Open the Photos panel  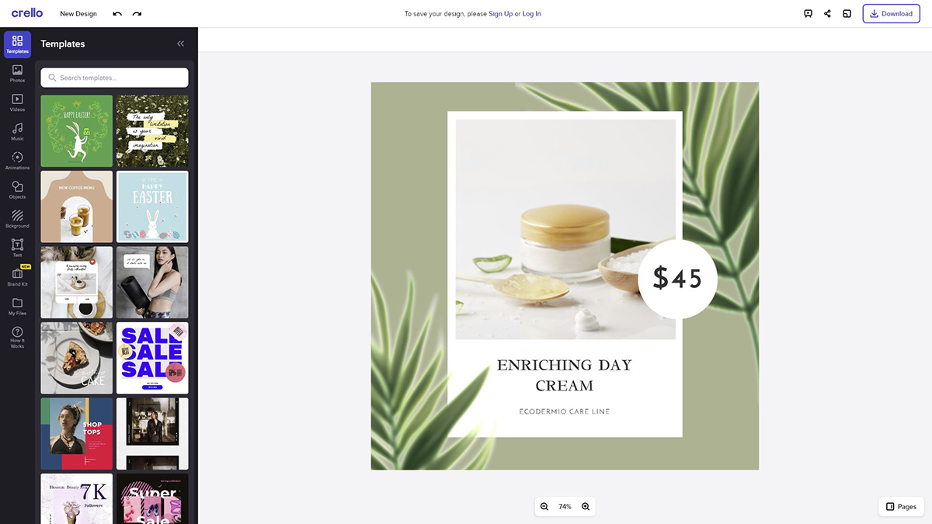[17, 73]
